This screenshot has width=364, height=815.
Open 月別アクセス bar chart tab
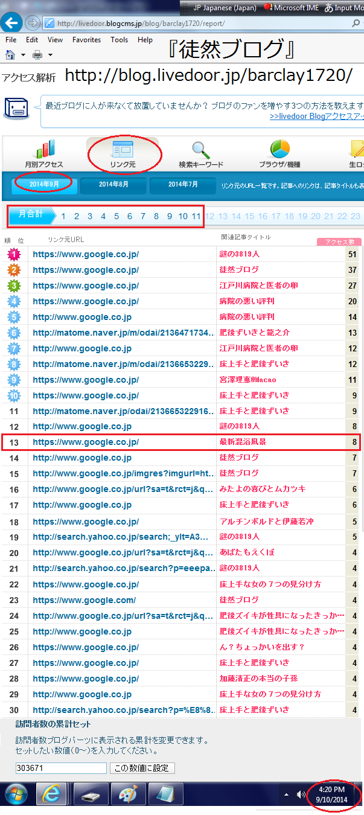(43, 154)
